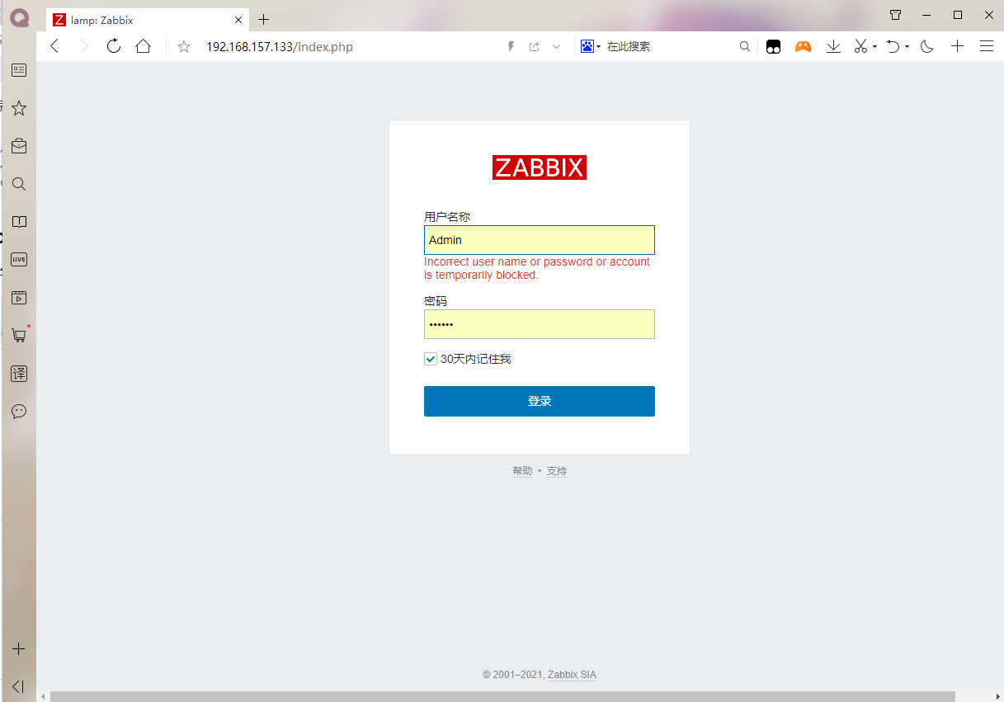Image resolution: width=1004 pixels, height=702 pixels.
Task: Open the reading book sidebar icon
Action: point(19,222)
